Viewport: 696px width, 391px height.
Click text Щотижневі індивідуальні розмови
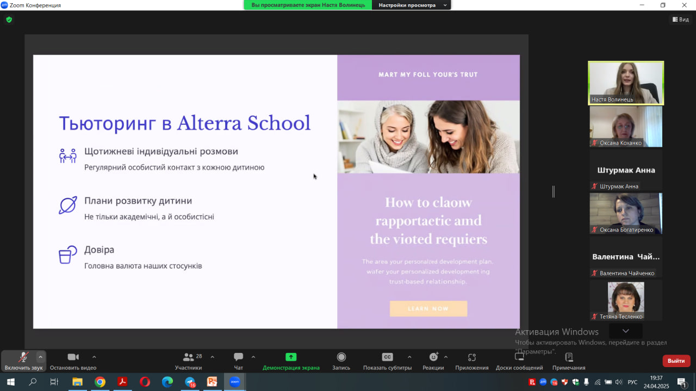point(161,152)
